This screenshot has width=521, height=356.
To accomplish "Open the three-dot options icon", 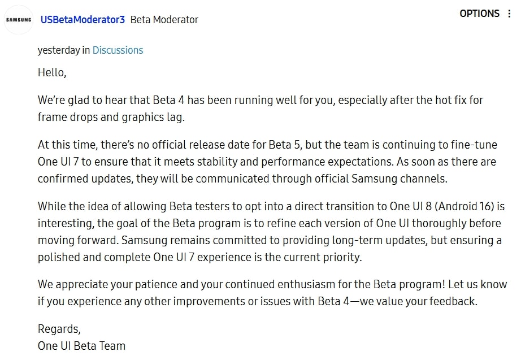I will coord(509,14).
